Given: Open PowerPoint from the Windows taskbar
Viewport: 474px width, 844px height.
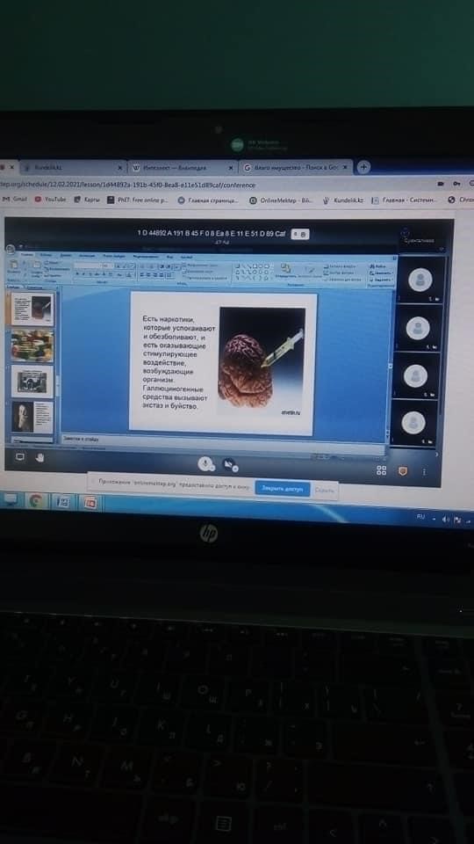Looking at the screenshot, I should 90,503.
